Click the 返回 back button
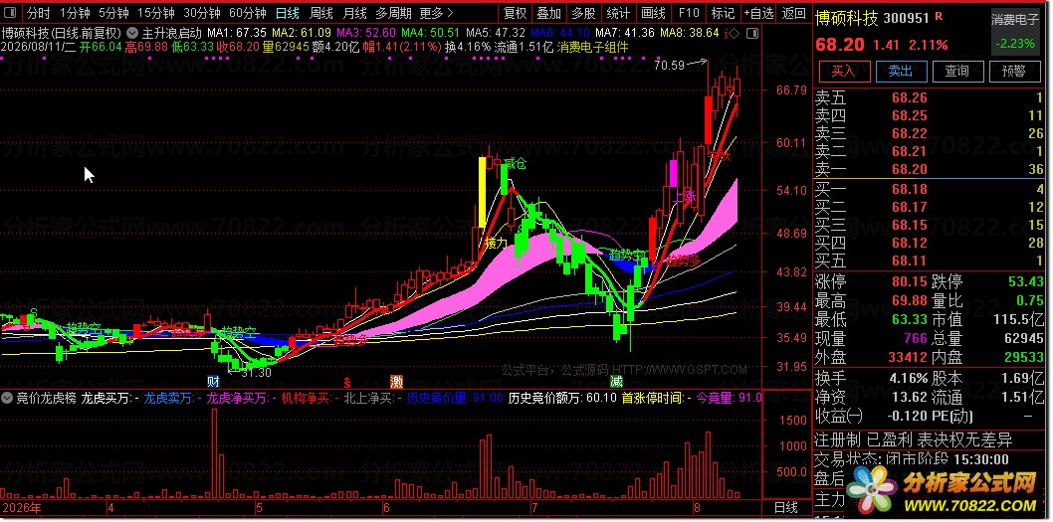 click(794, 13)
